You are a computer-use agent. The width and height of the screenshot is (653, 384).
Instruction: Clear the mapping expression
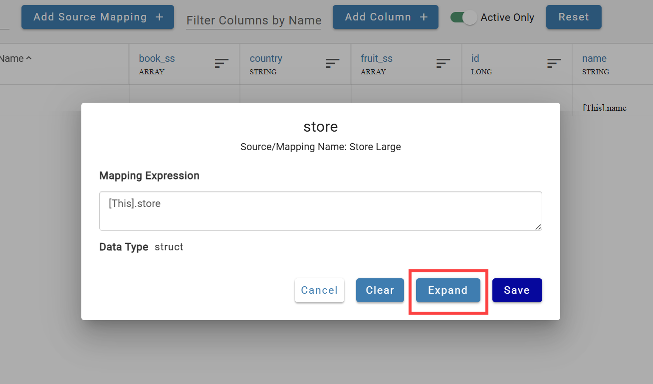coord(380,290)
